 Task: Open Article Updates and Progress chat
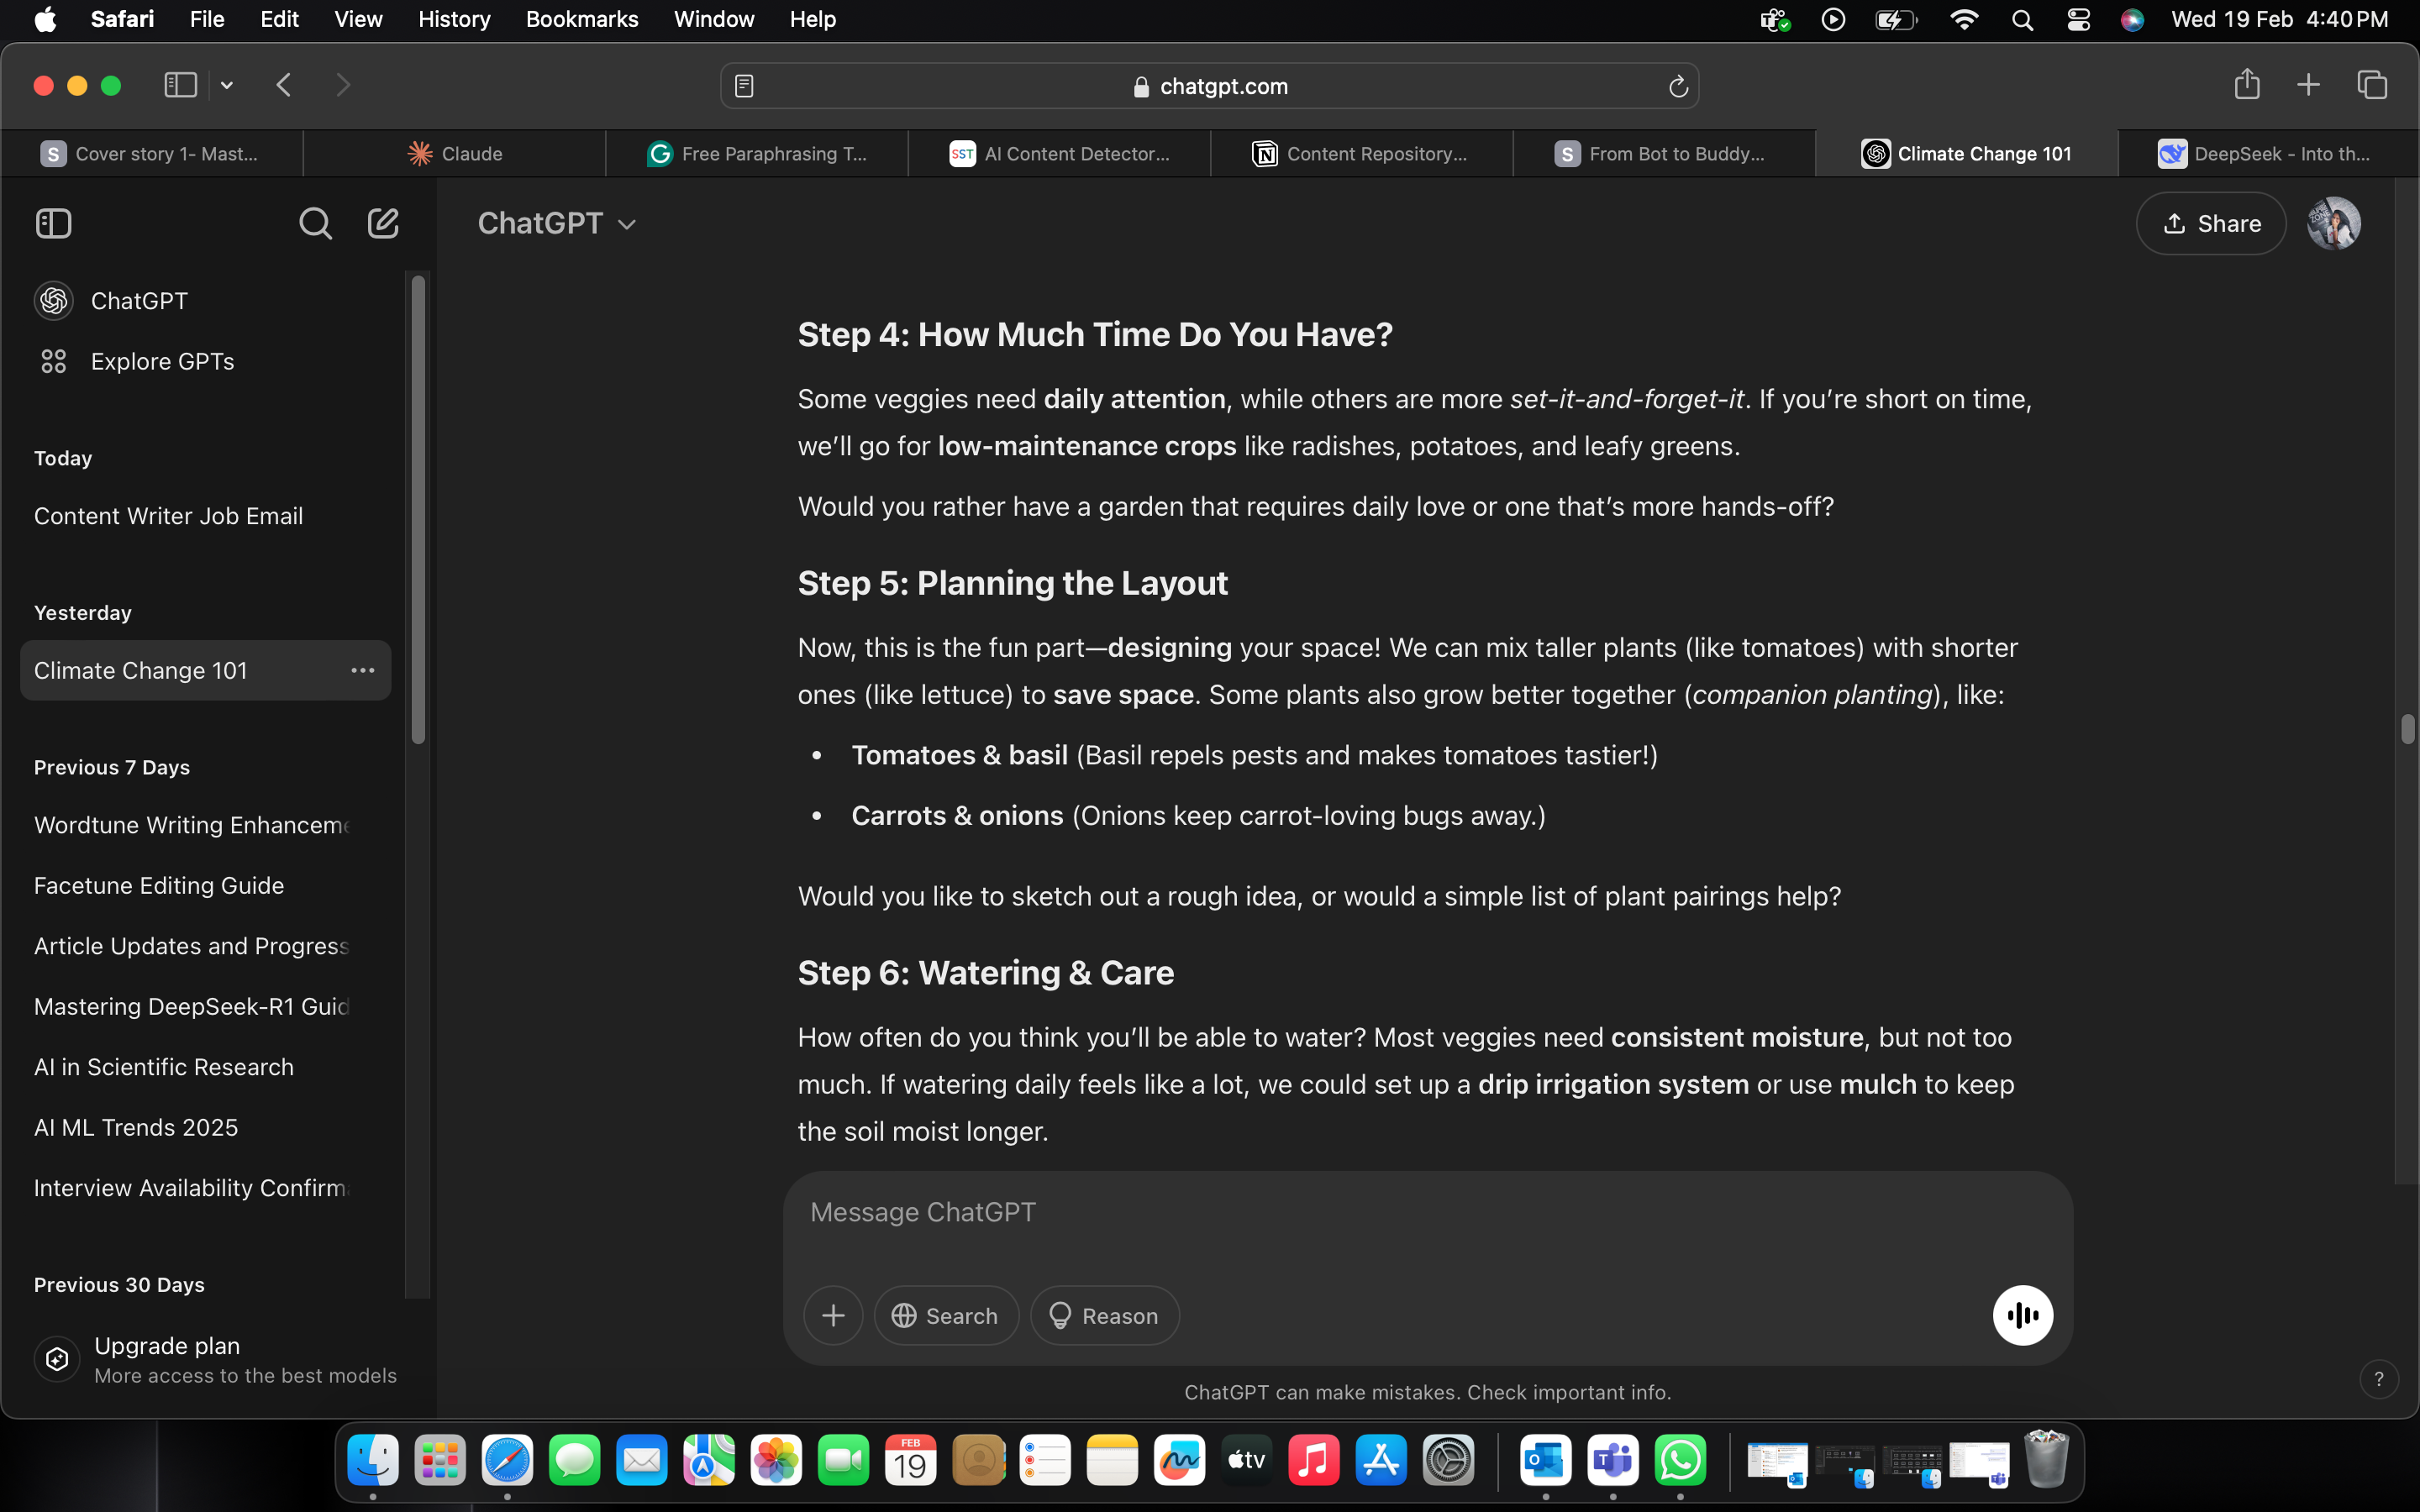[x=205, y=946]
